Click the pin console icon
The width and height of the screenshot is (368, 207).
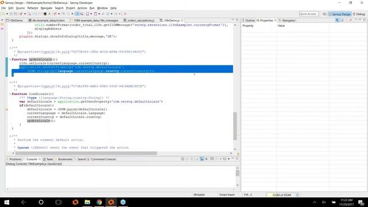pos(212,159)
